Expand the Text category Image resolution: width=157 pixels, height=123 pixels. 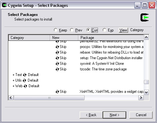(13, 75)
